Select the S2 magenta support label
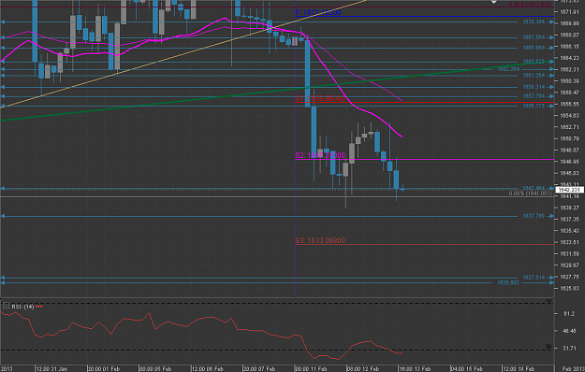This screenshot has height=372, width=585. click(320, 155)
